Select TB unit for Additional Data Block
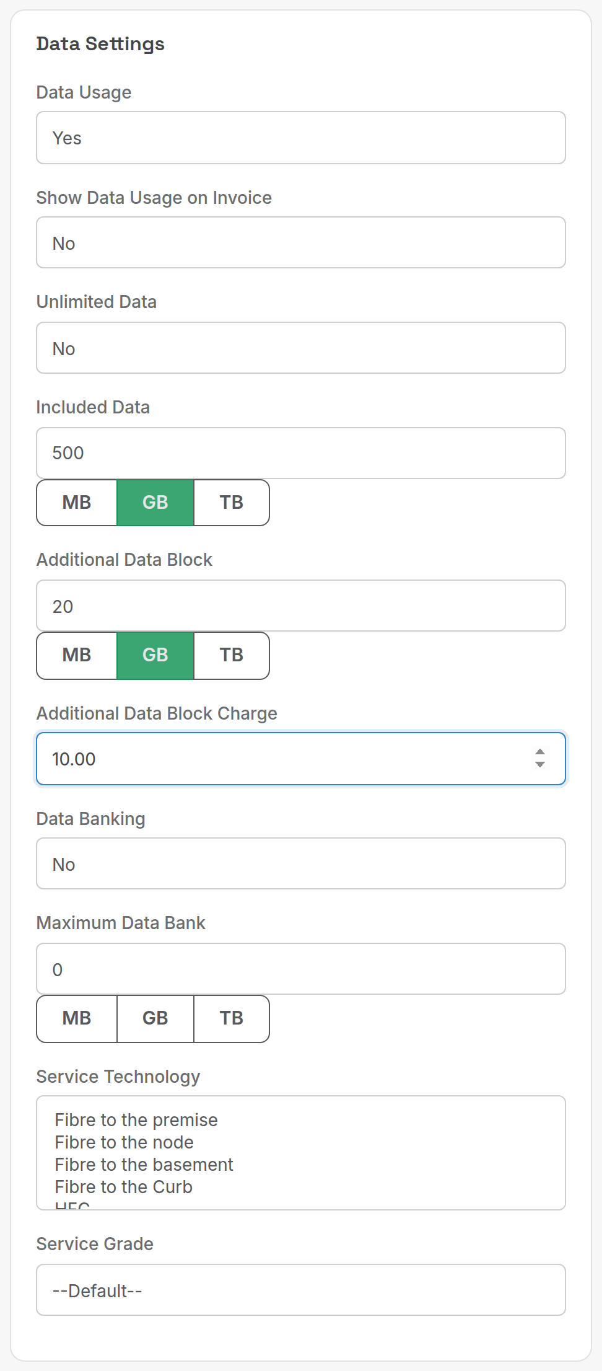This screenshot has width=602, height=1371. click(x=232, y=656)
